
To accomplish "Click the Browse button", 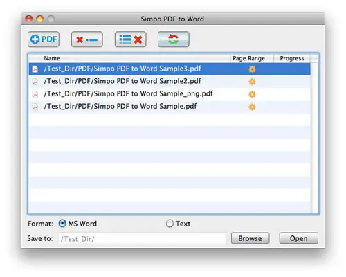I will 251,238.
